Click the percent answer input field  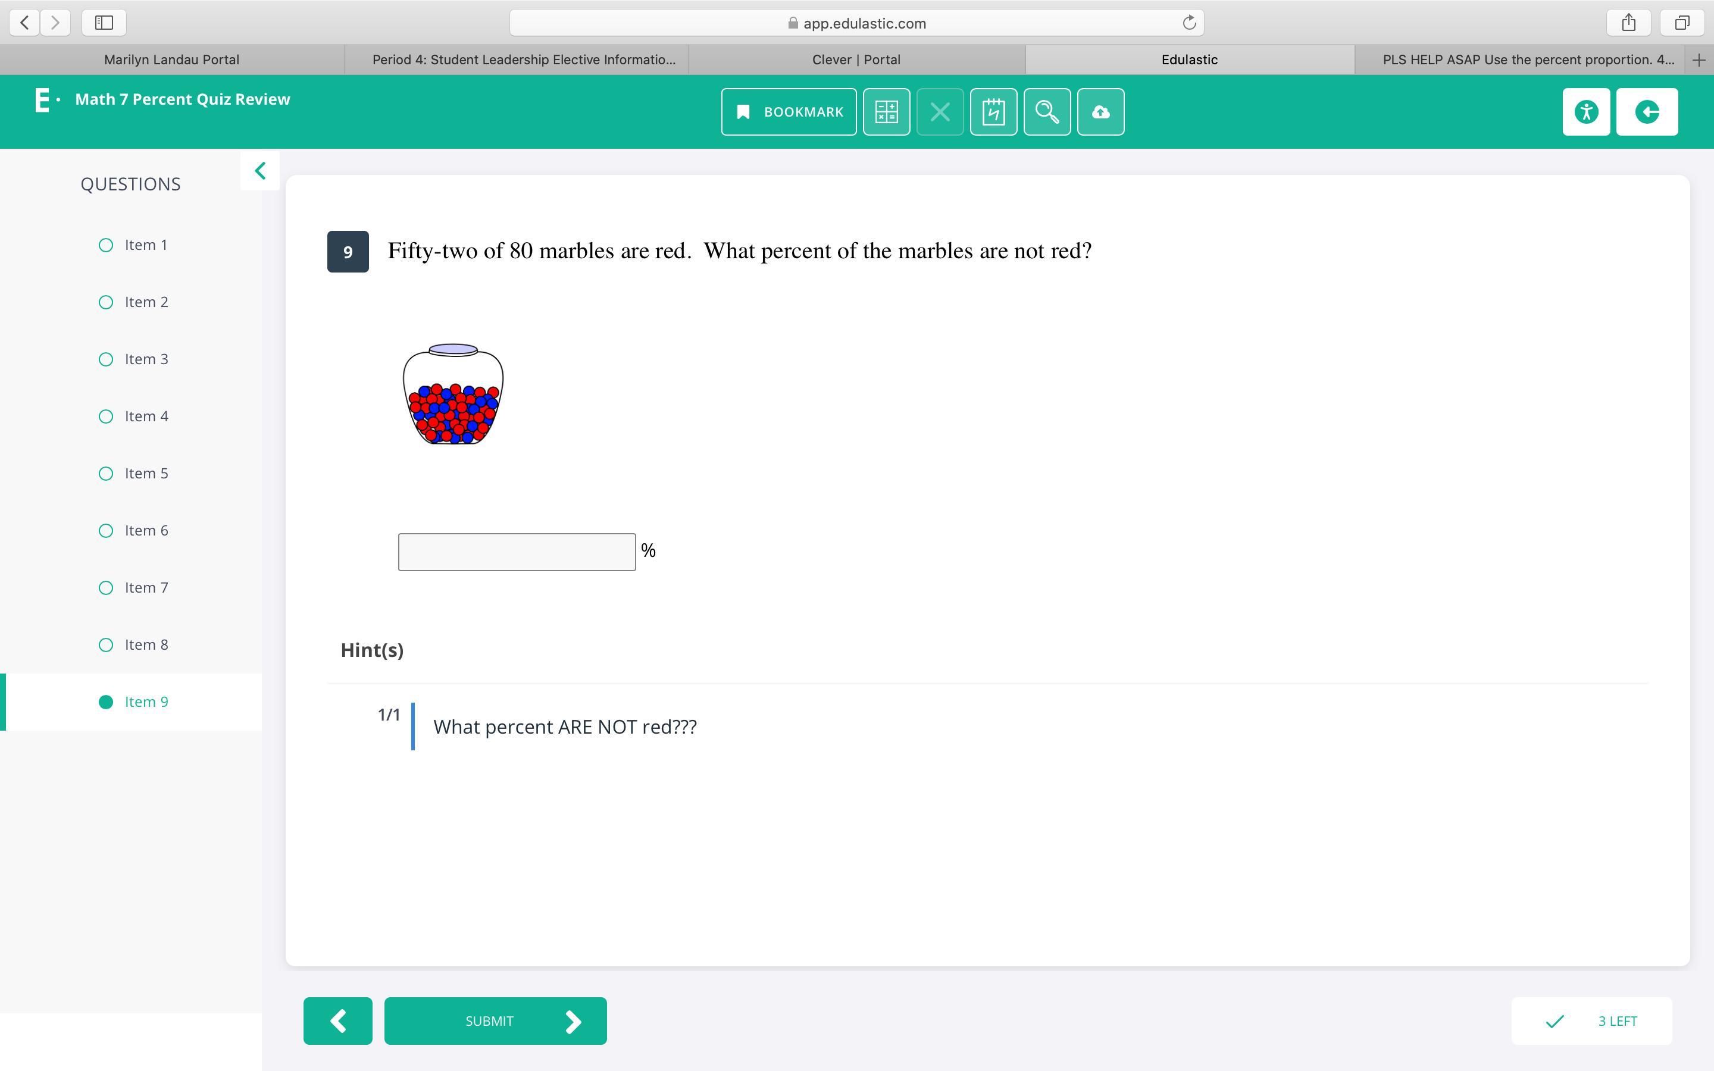(517, 552)
